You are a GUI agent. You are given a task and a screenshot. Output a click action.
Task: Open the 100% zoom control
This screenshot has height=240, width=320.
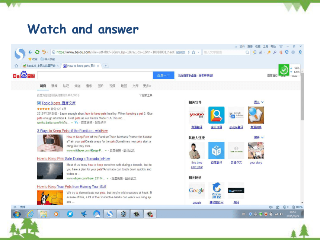[x=297, y=207]
